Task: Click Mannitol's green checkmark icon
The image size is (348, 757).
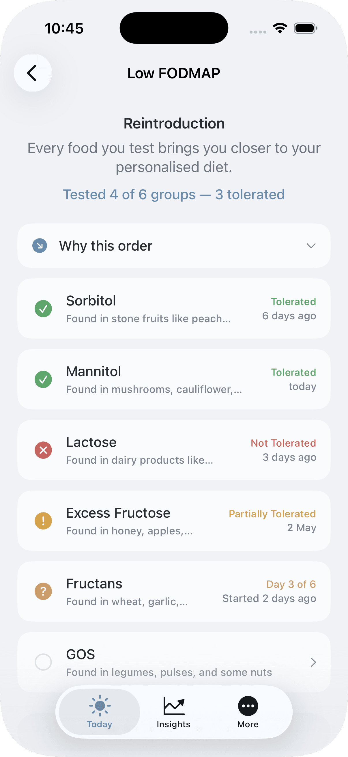Action: [x=43, y=379]
